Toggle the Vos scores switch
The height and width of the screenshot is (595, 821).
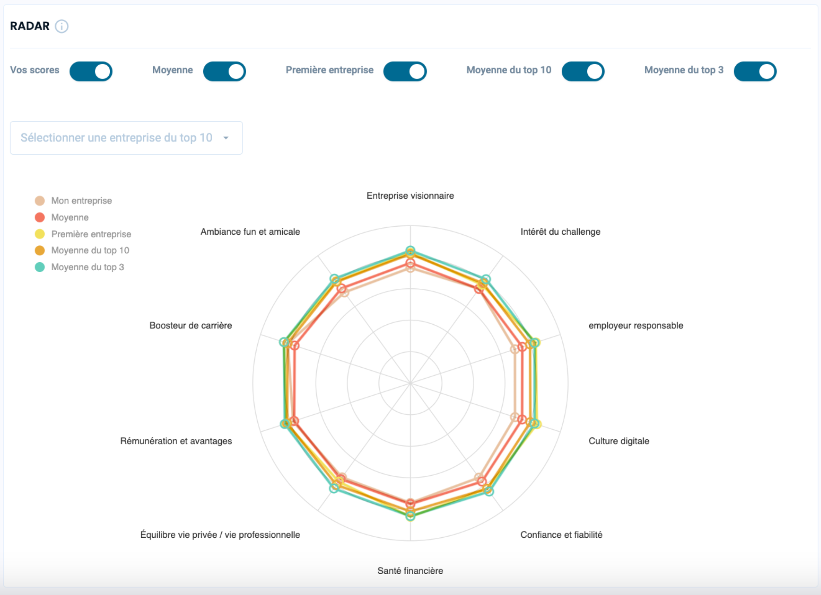(x=91, y=71)
